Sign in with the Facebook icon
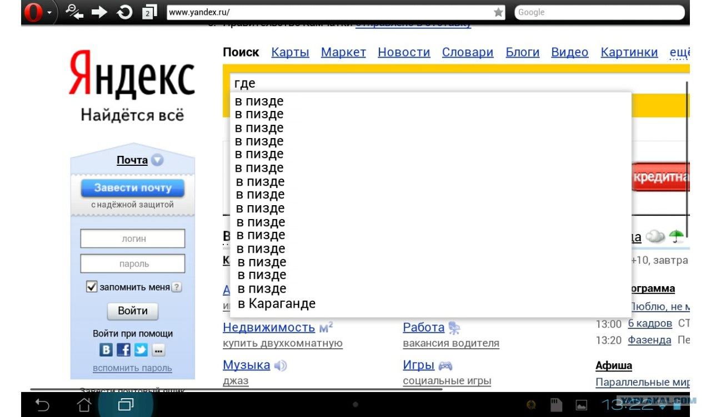 pyautogui.click(x=123, y=350)
